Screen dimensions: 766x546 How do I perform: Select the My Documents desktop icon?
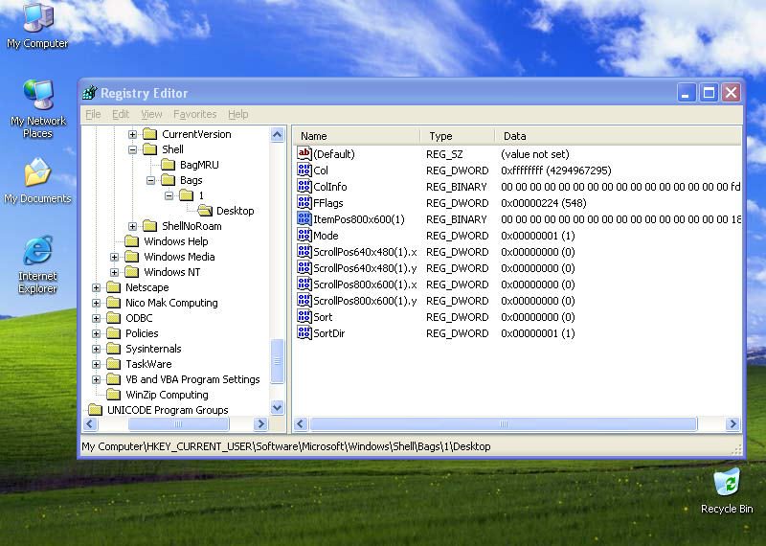tap(37, 180)
